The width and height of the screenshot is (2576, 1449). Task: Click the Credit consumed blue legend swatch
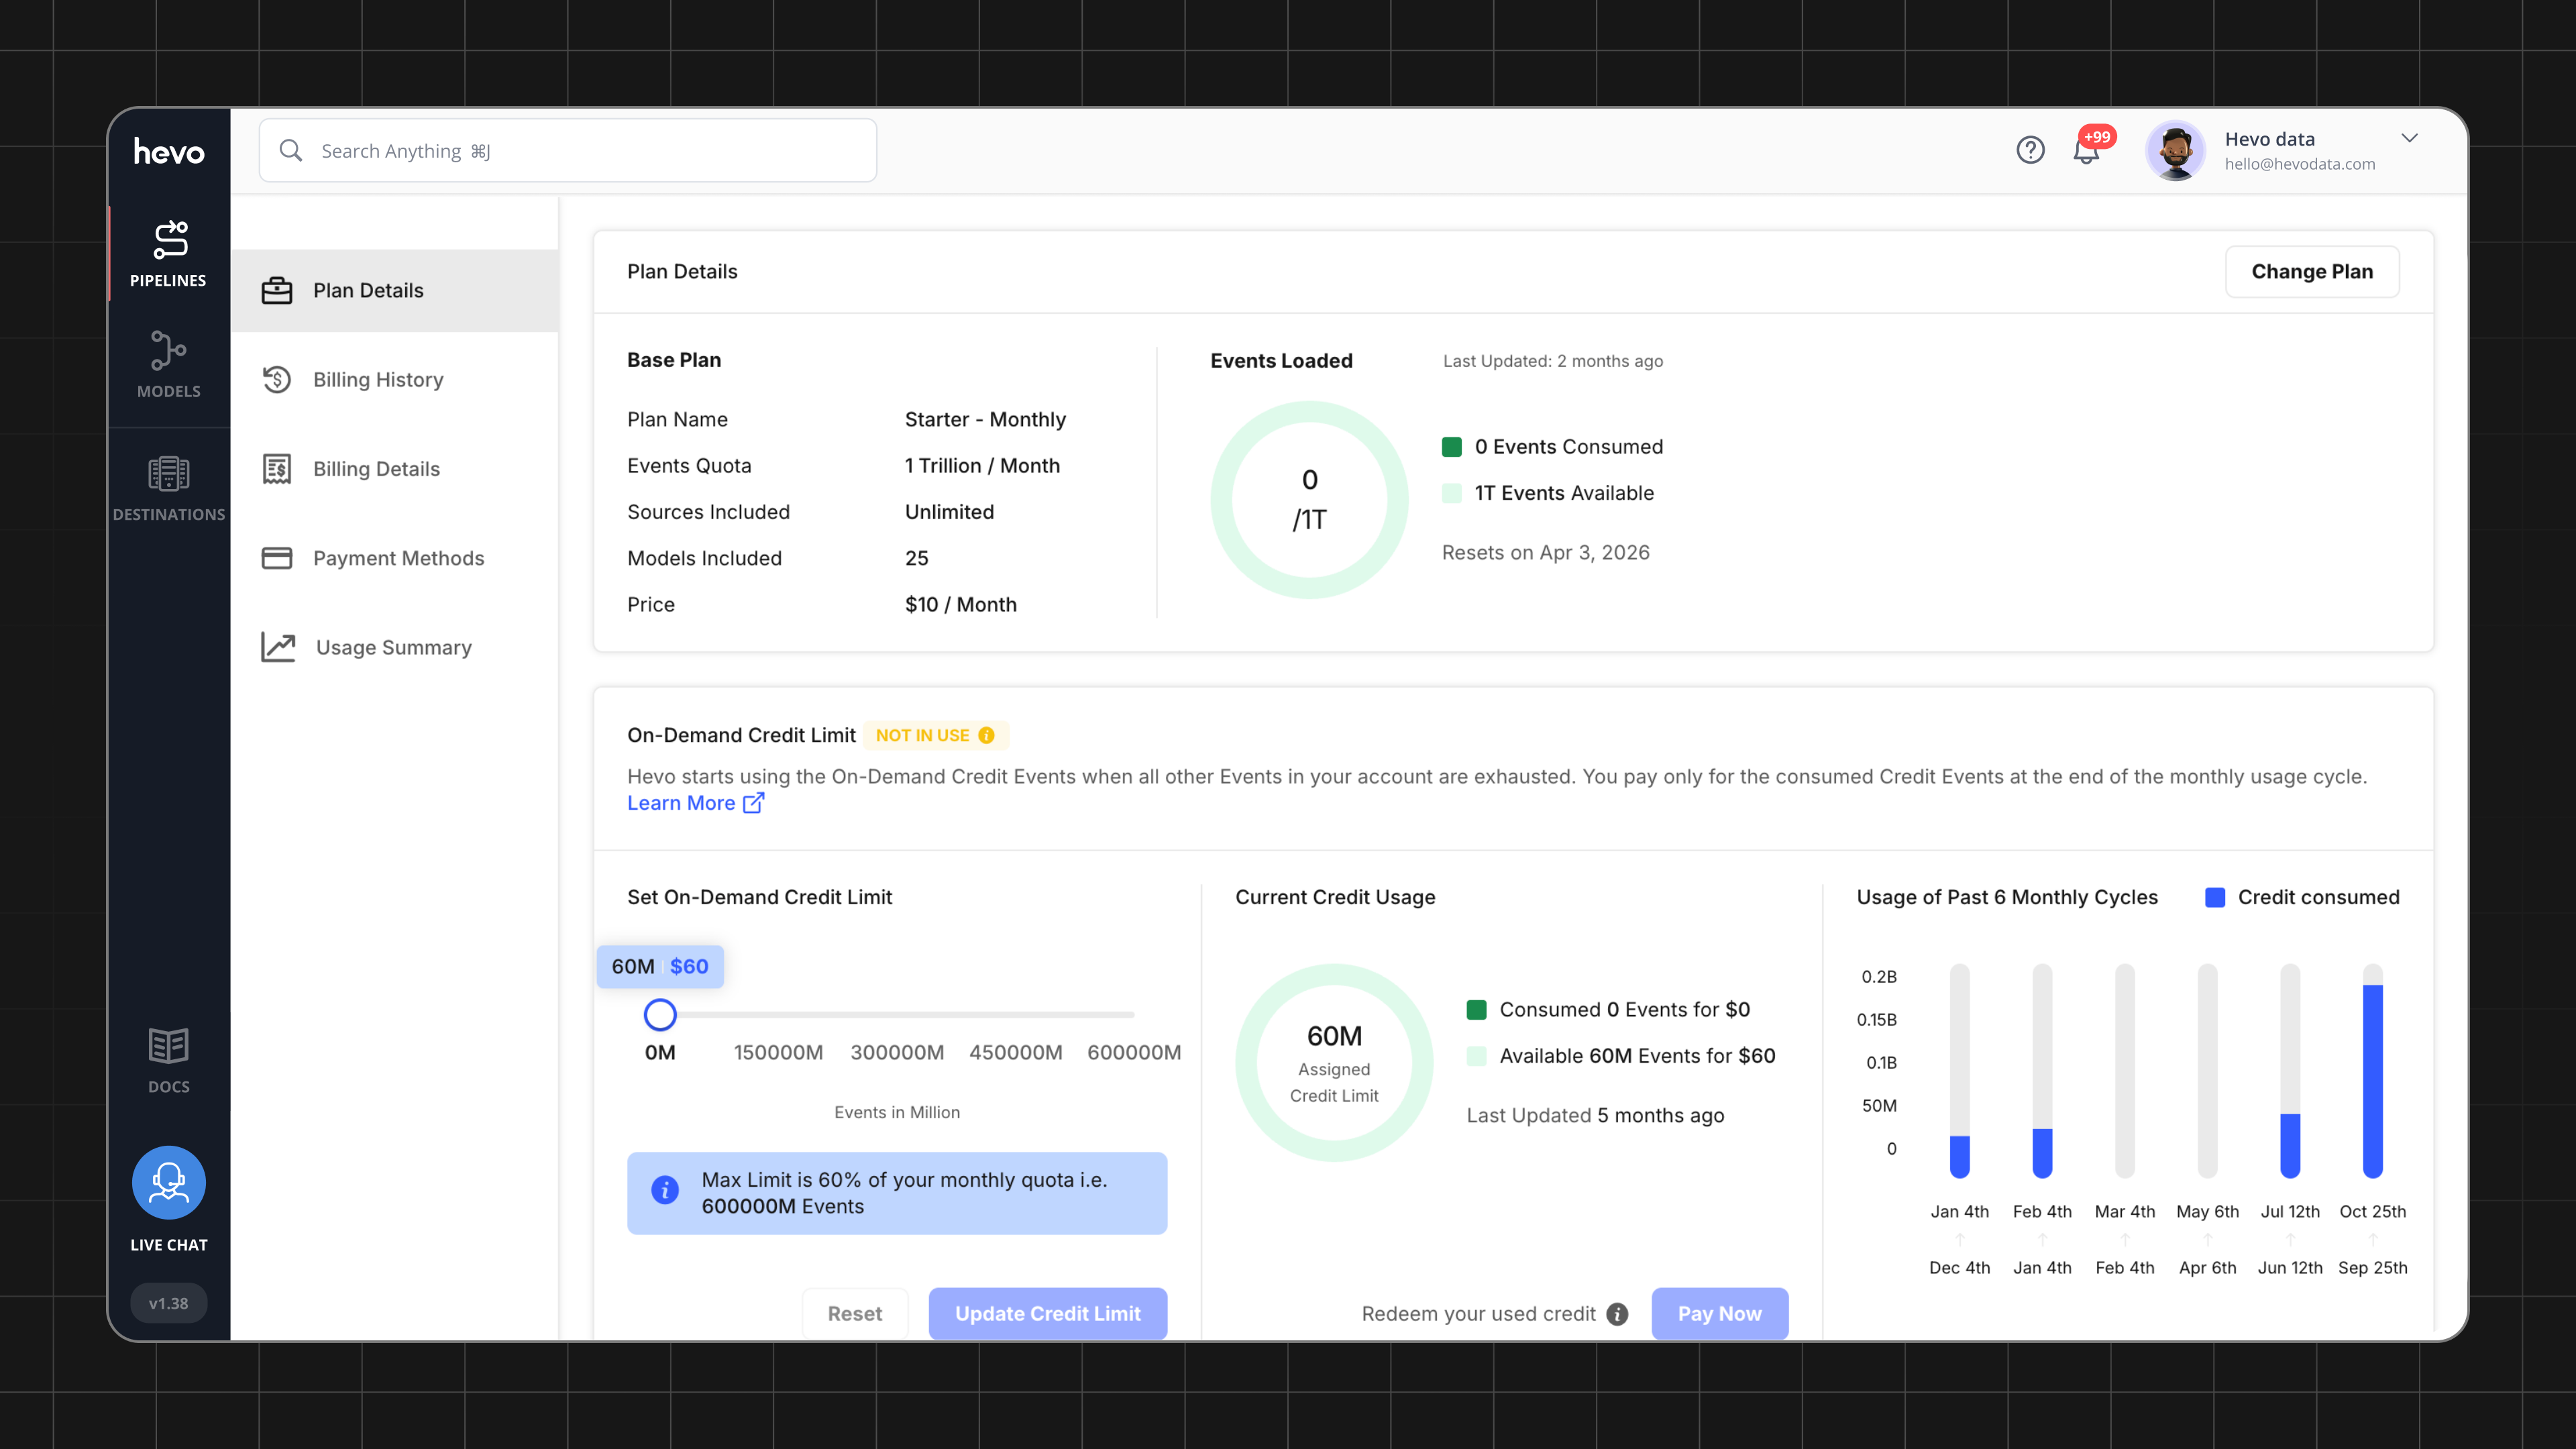pos(2215,897)
